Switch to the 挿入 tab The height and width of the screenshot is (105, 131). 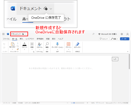[21, 39]
